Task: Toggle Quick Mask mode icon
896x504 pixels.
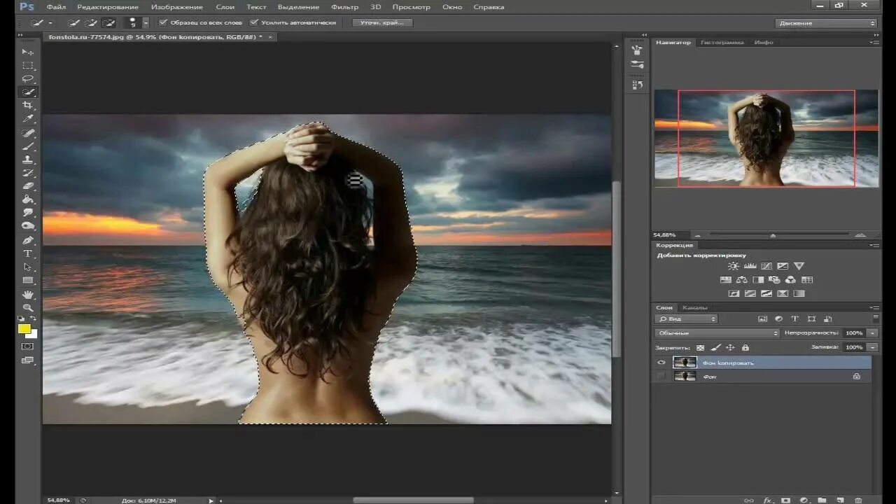Action: [x=28, y=346]
